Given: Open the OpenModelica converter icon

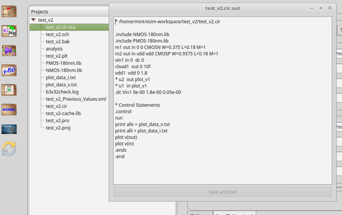Looking at the screenshot, I should pyautogui.click(x=9, y=129).
